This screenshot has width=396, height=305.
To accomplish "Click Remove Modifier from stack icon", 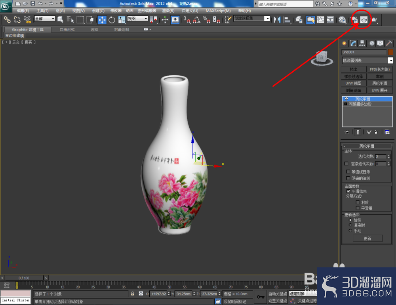I will click(x=376, y=132).
